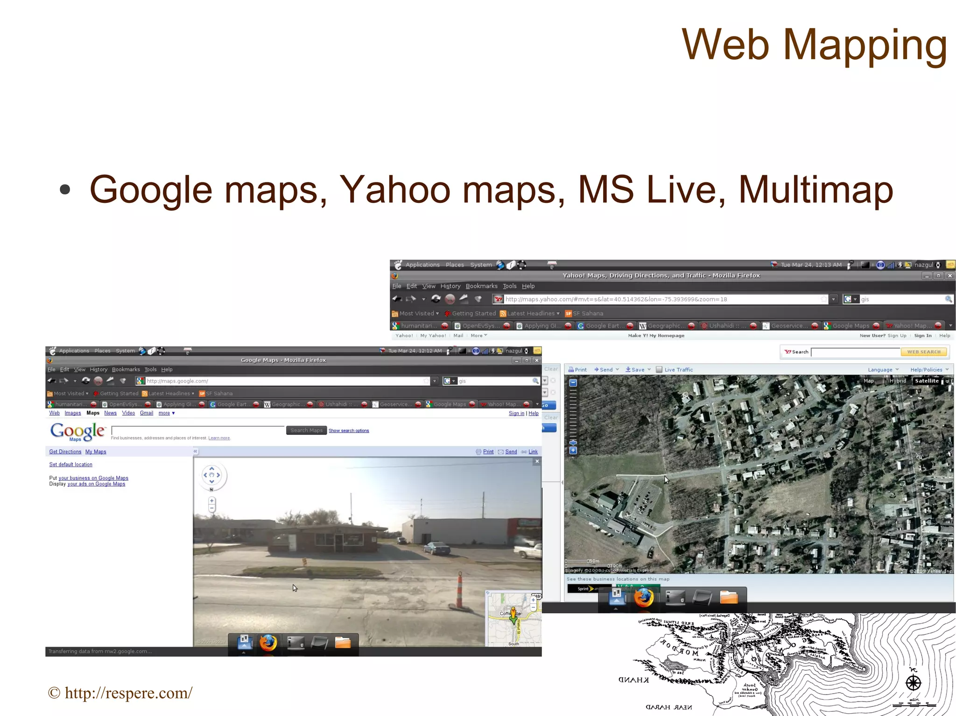Click Get Directions link
The image size is (956, 716).
point(65,452)
